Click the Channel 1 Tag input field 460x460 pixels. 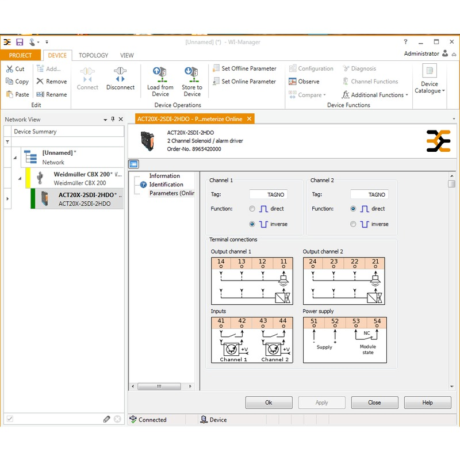(x=268, y=194)
